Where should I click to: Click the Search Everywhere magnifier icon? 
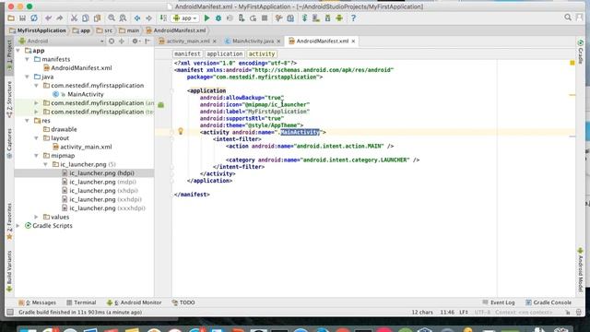point(568,18)
